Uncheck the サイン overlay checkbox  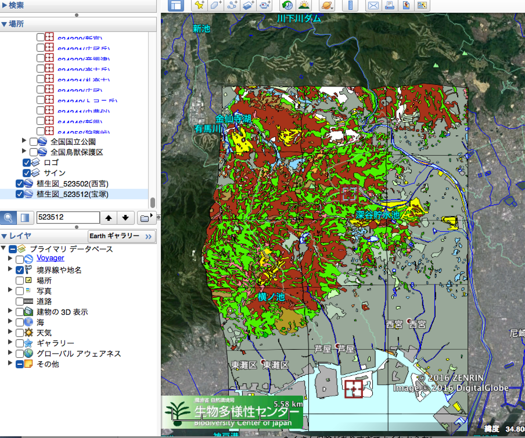pyautogui.click(x=26, y=173)
